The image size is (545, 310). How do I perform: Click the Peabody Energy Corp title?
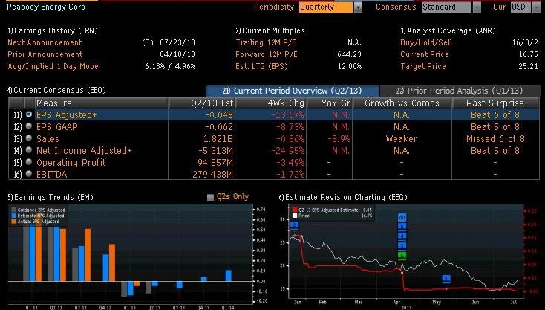pyautogui.click(x=46, y=7)
